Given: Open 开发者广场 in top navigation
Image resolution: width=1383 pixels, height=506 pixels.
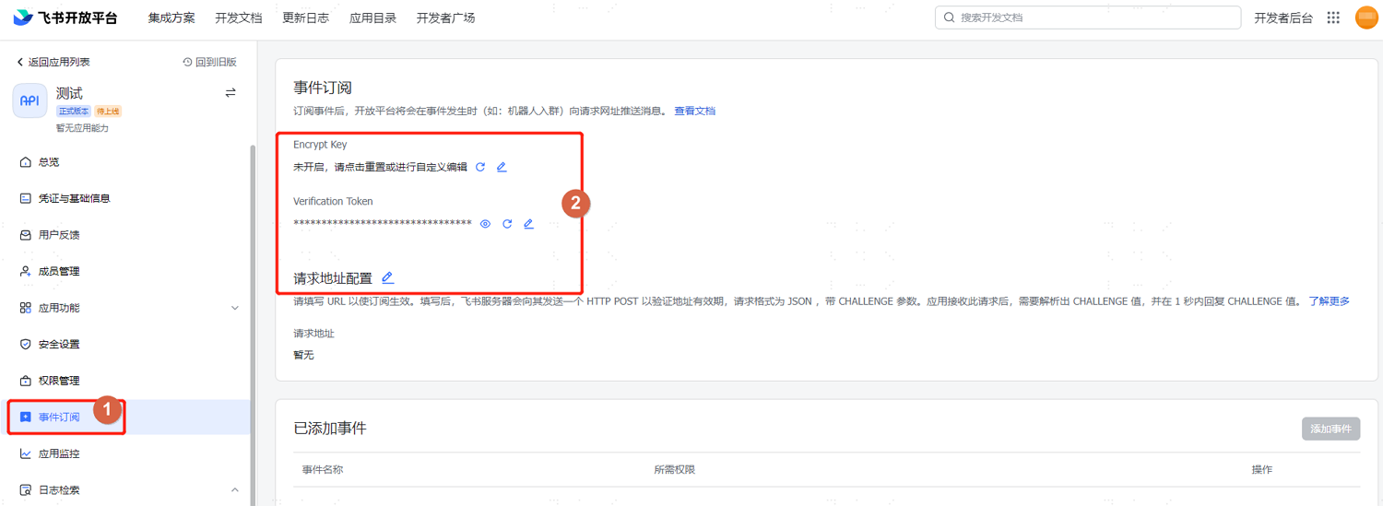Looking at the screenshot, I should [445, 18].
